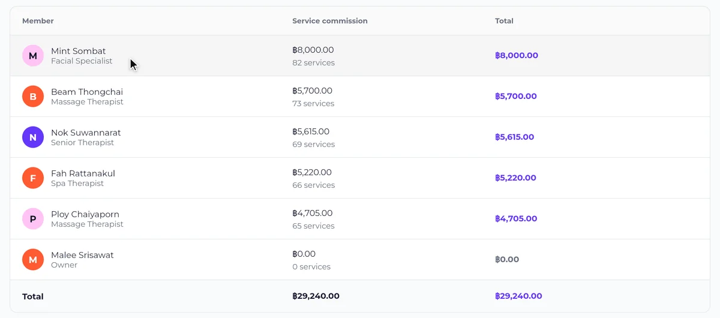Open Mint Sombat's ฿8,000.00 total

click(x=517, y=55)
